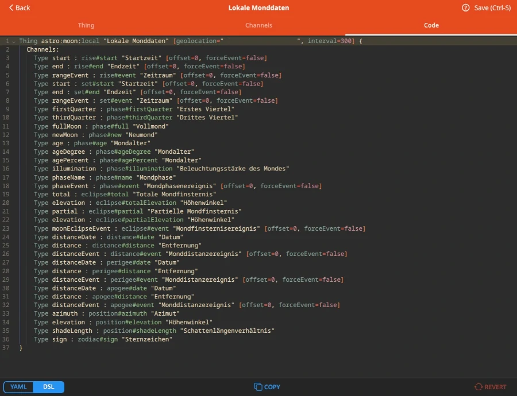
Task: Collapse the Thing block on line 1
Action: pos(14,41)
